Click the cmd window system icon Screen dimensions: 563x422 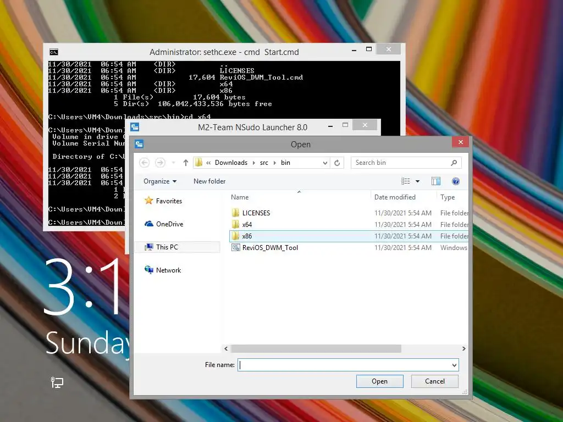click(x=54, y=52)
